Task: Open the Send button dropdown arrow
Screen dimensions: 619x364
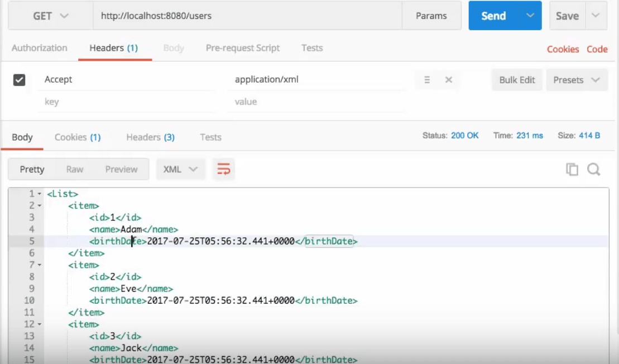Action: (530, 16)
